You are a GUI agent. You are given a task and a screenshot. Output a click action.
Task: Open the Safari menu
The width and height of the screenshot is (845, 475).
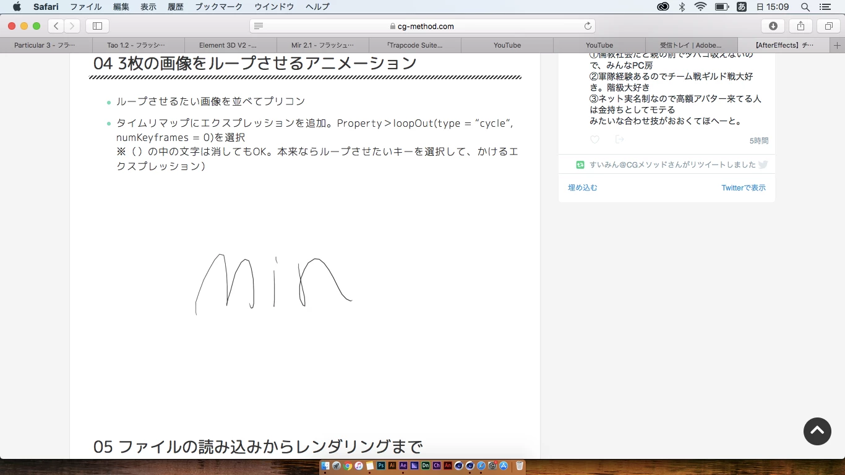coord(46,7)
